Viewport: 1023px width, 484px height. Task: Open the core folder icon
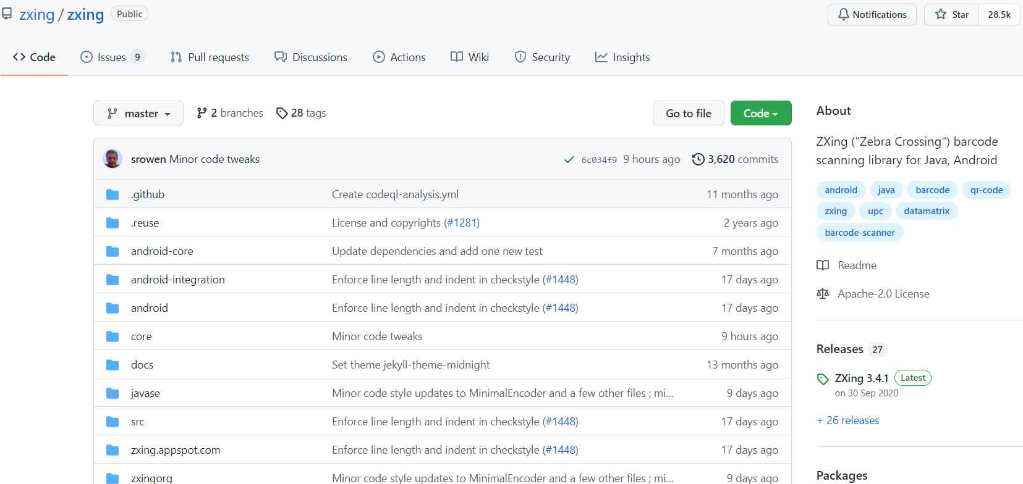click(112, 336)
